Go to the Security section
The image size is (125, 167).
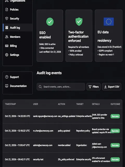pos(17,19)
